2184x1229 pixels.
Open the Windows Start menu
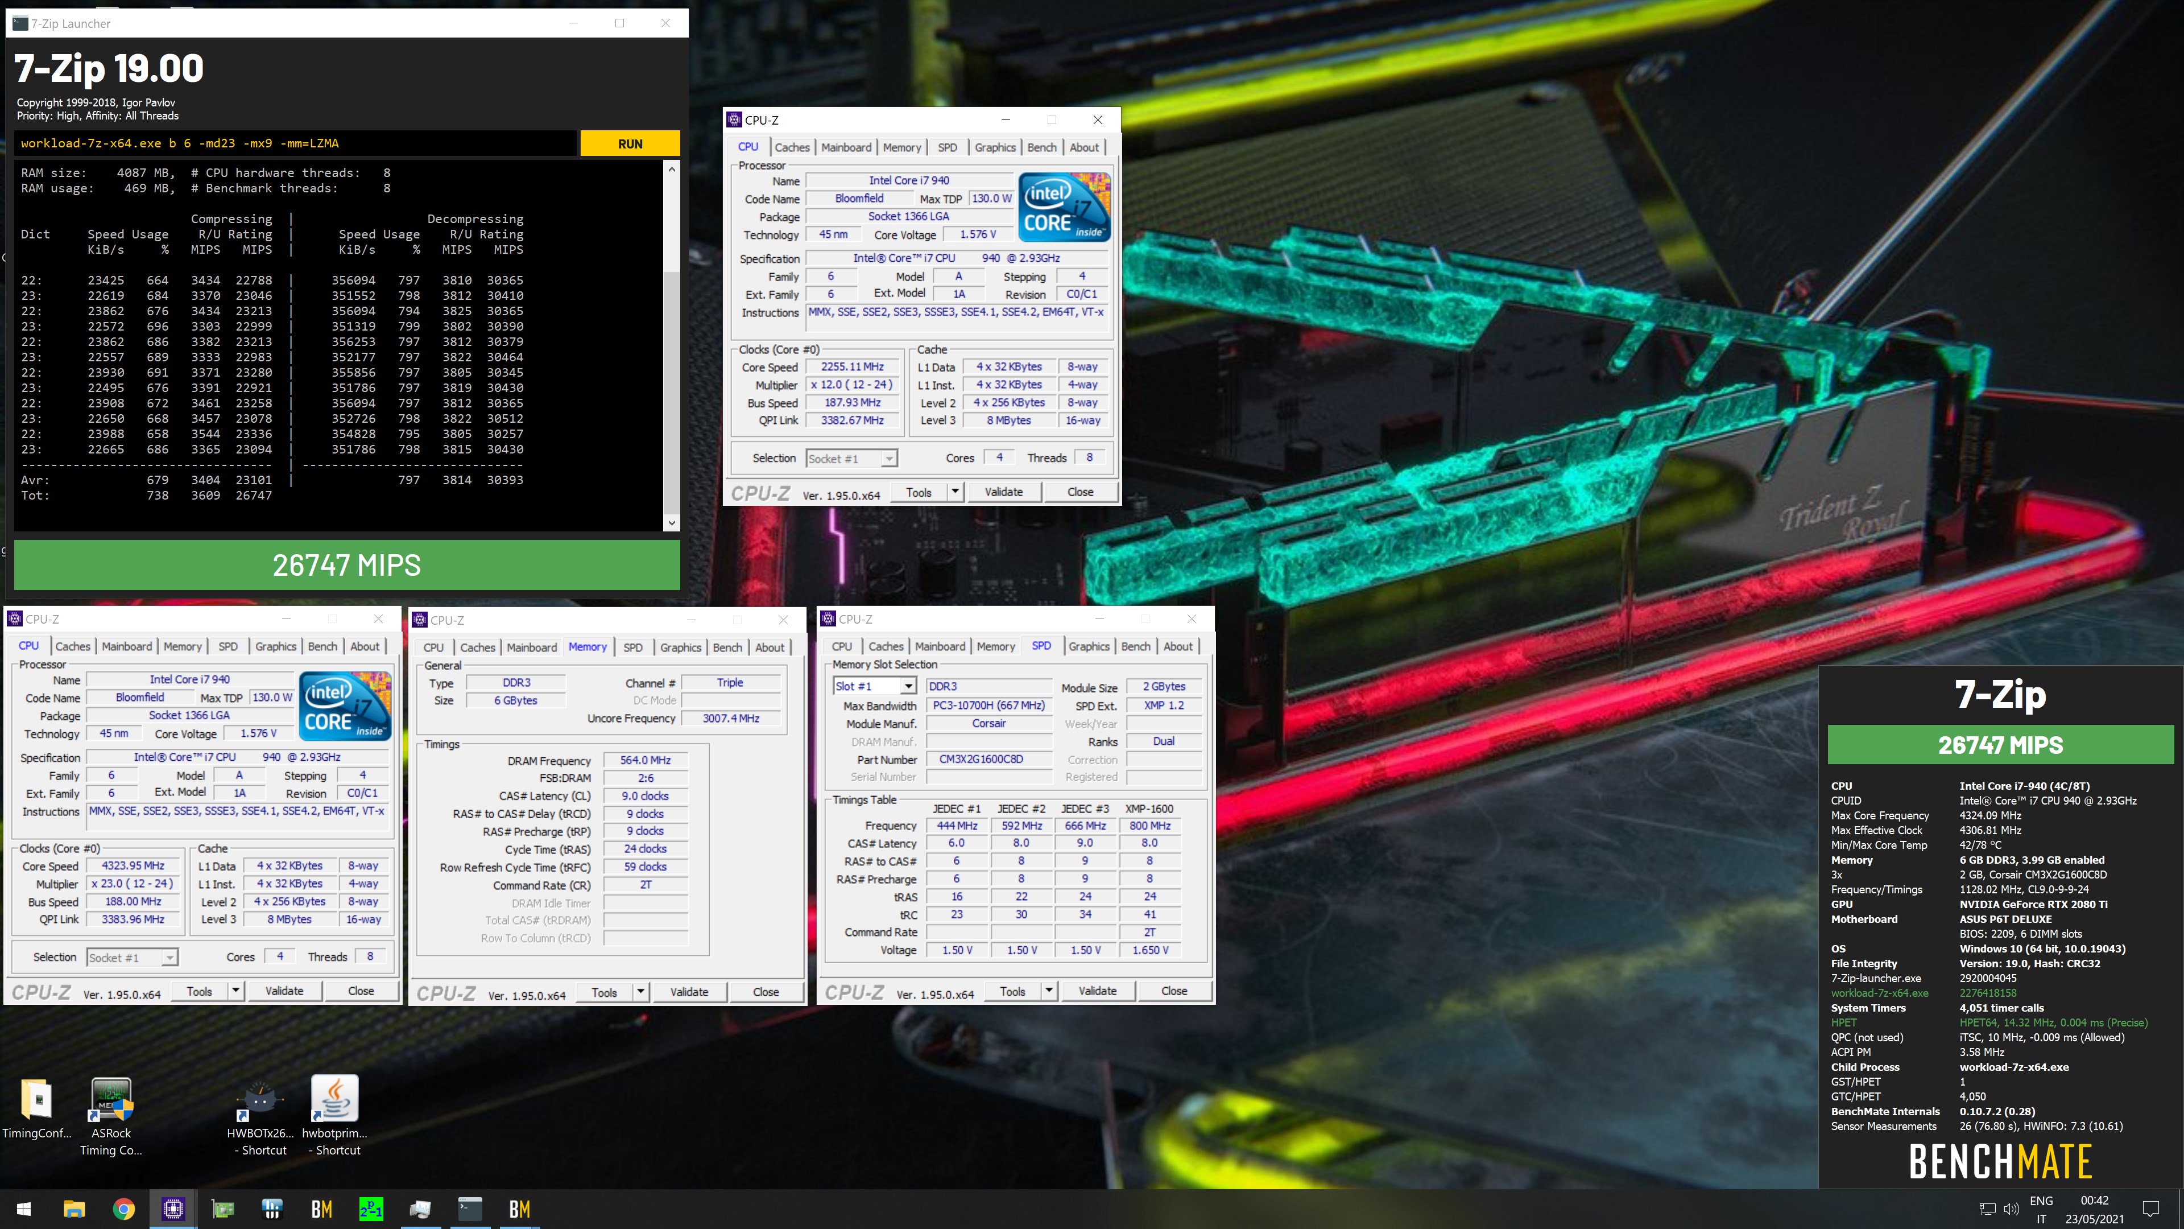24,1209
